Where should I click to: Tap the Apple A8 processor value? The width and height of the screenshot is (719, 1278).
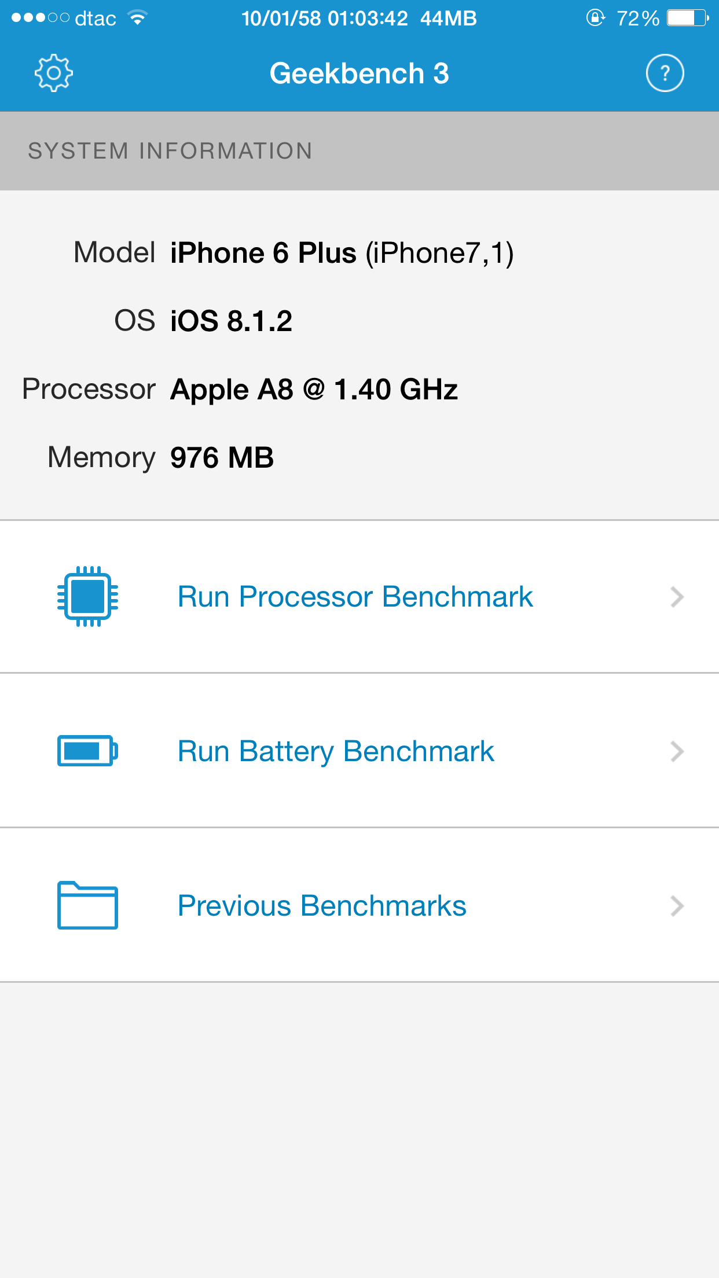(x=314, y=389)
